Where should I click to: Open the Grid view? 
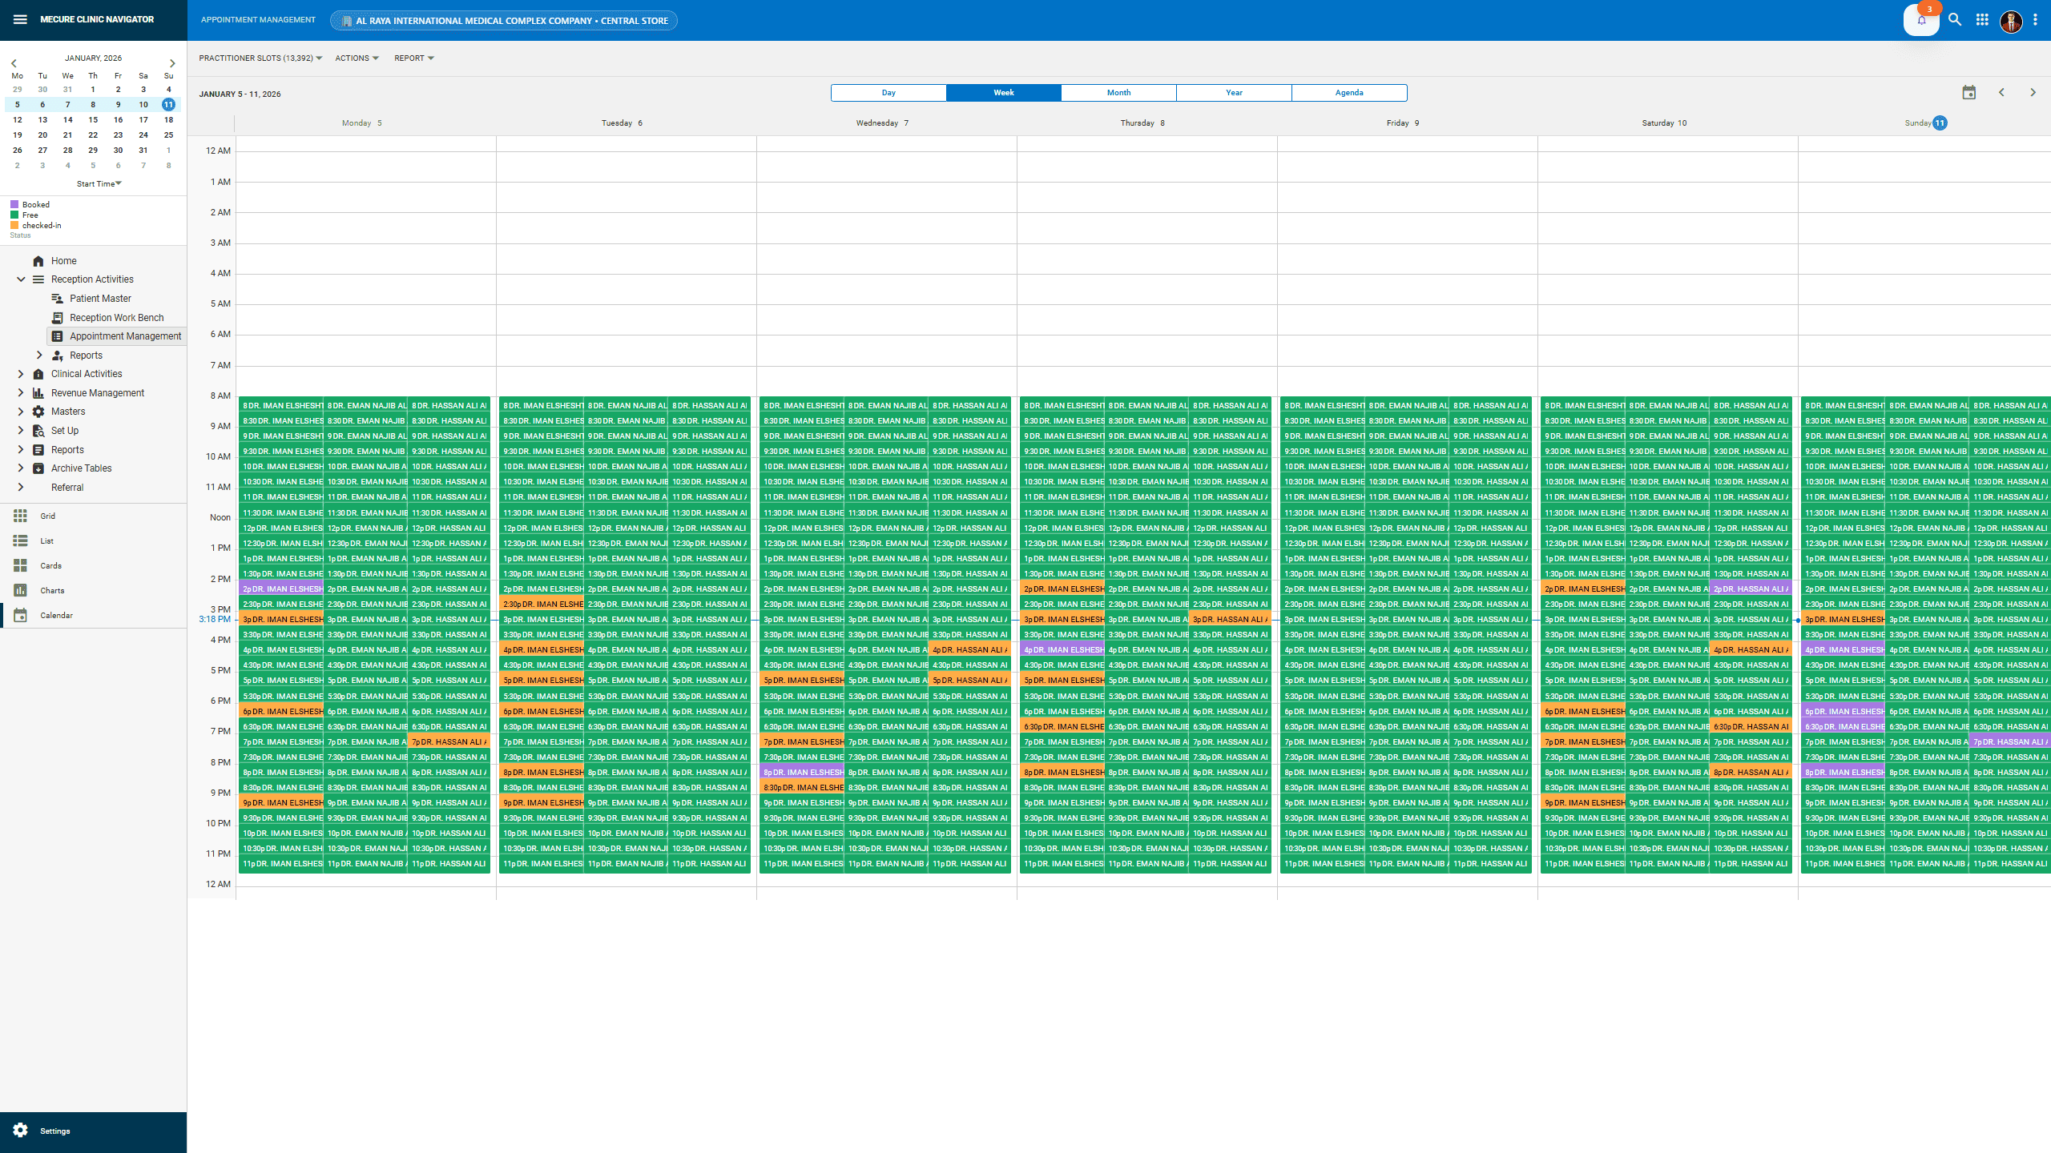tap(47, 516)
